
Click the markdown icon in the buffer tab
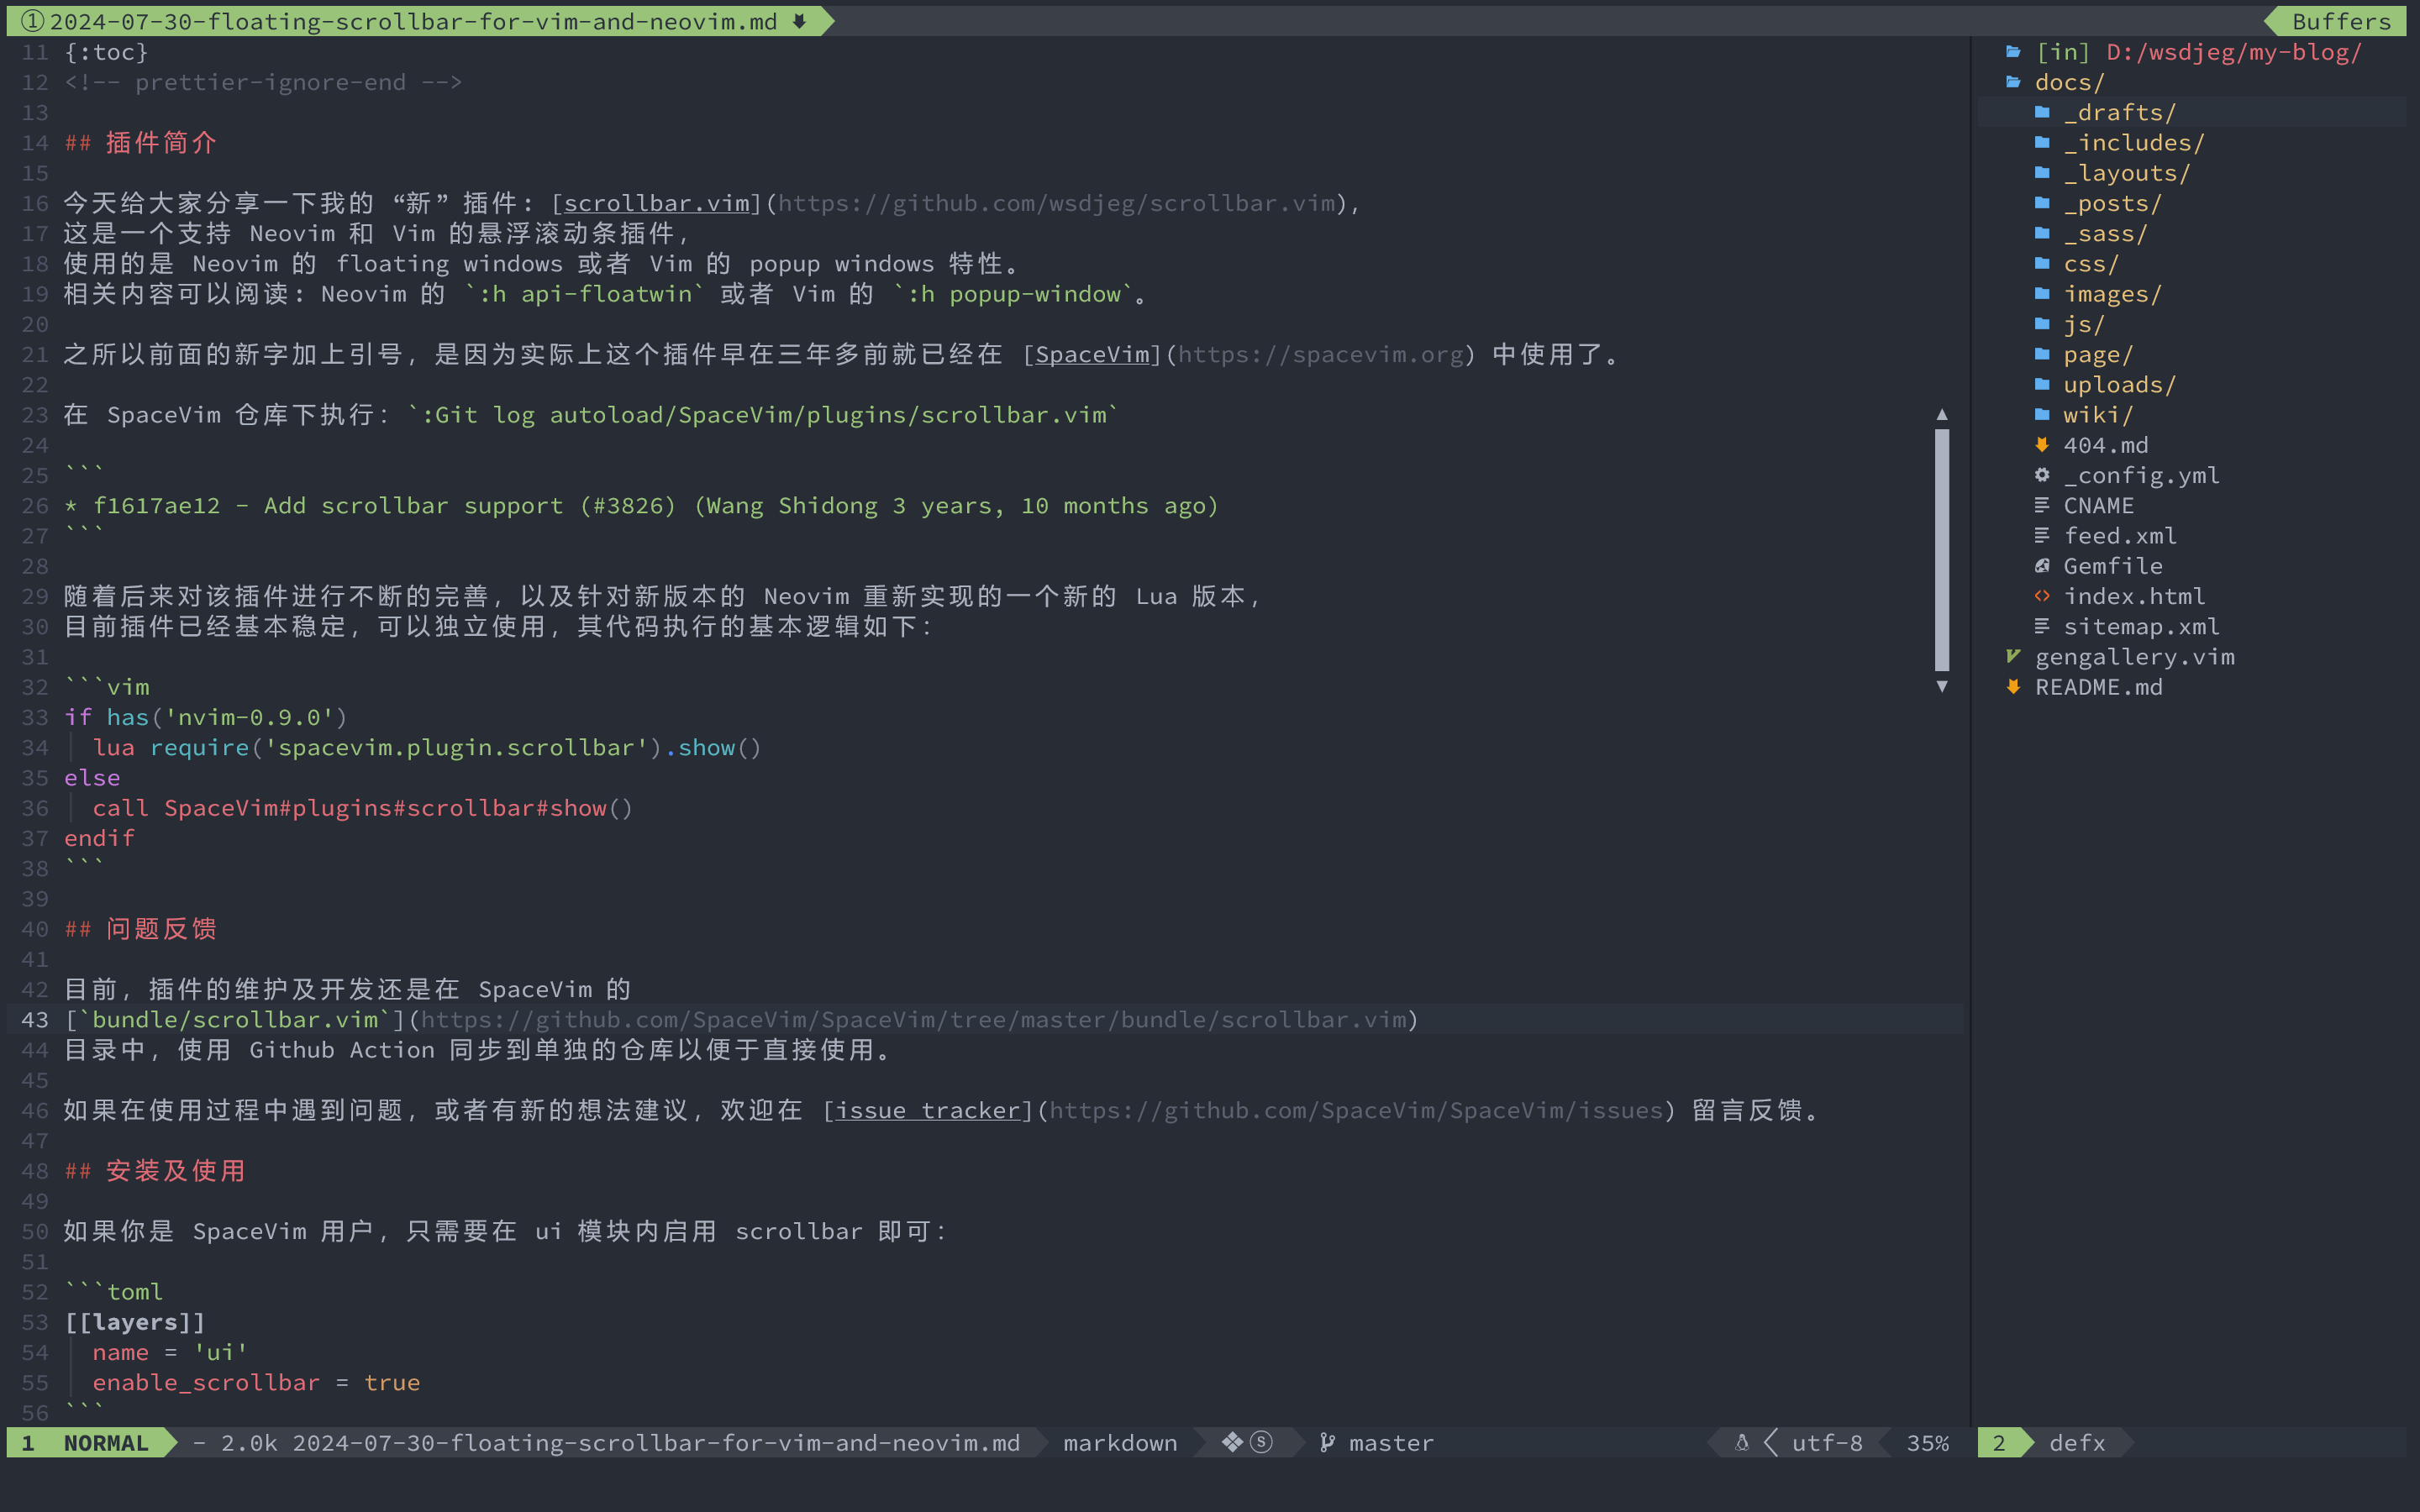[x=799, y=21]
